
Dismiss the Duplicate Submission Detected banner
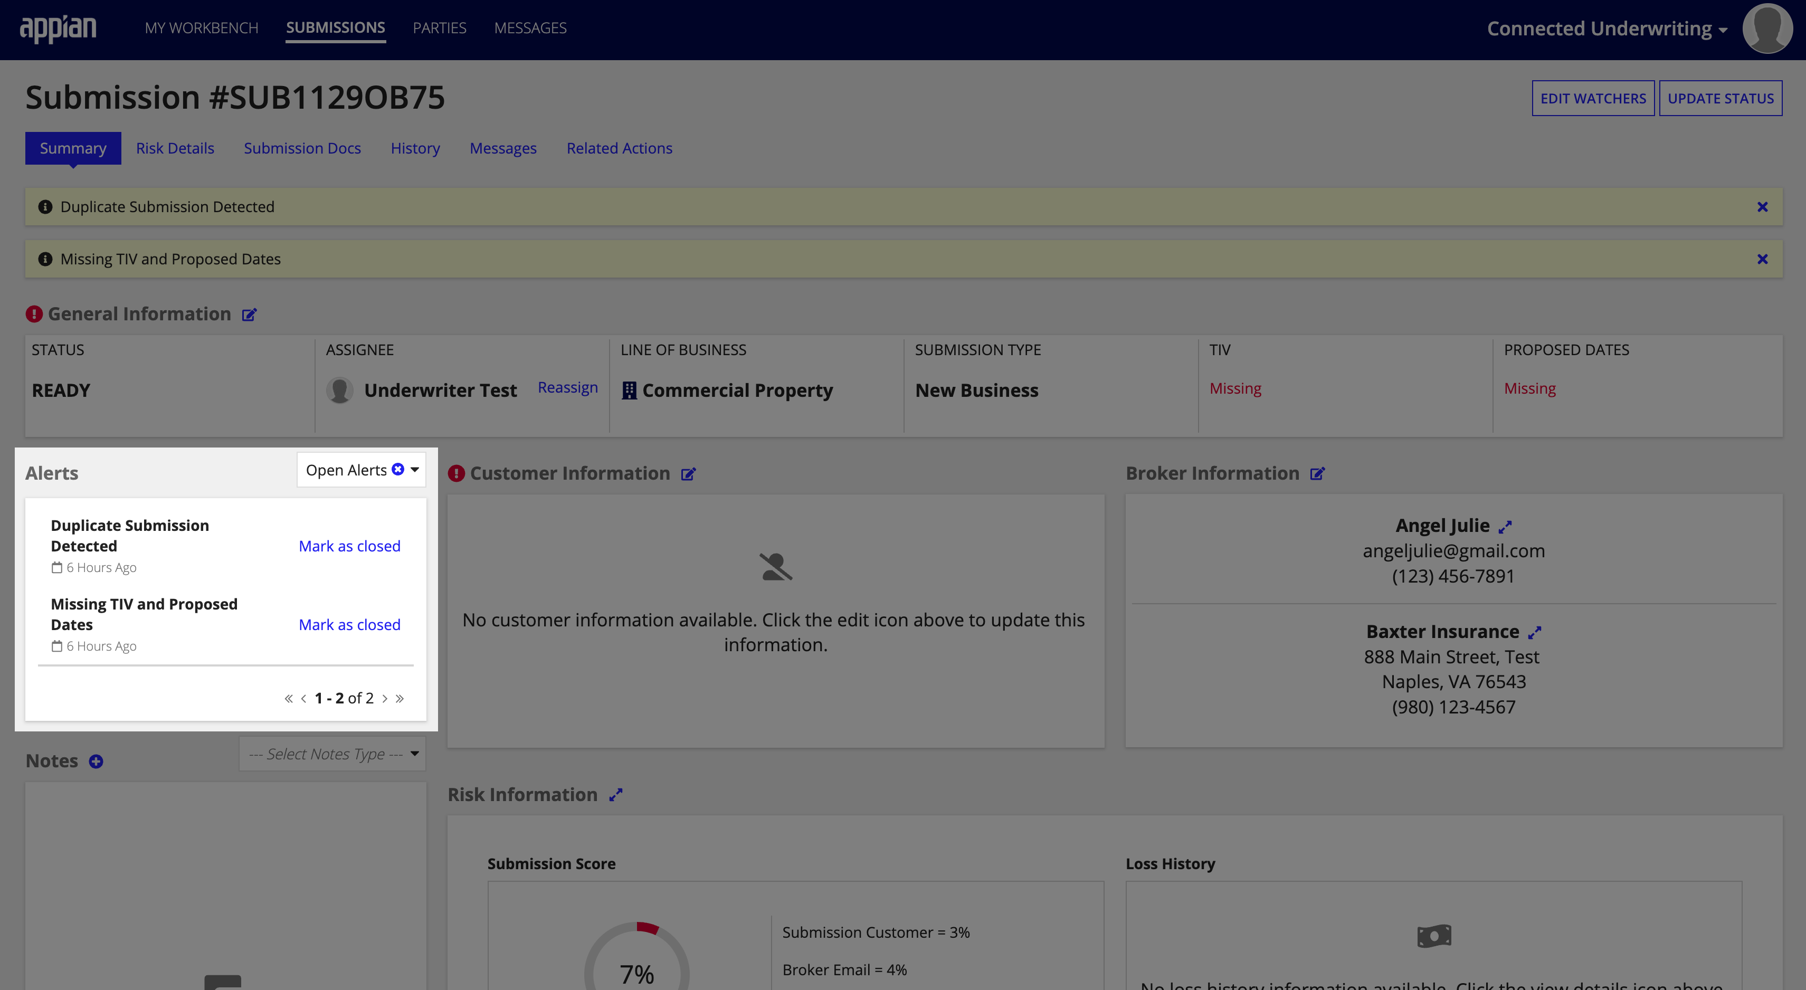pyautogui.click(x=1762, y=207)
